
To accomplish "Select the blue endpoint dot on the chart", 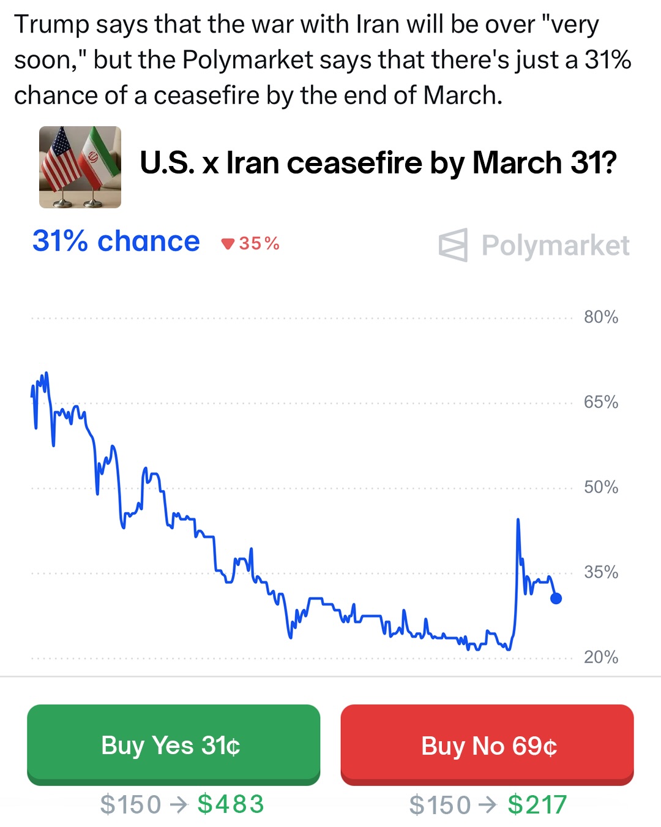I will point(556,599).
